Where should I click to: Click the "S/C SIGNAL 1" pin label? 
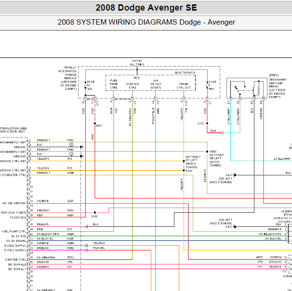coord(17,269)
